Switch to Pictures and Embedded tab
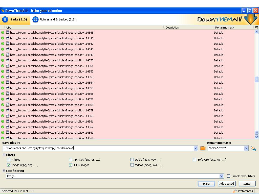 [x=54, y=19]
